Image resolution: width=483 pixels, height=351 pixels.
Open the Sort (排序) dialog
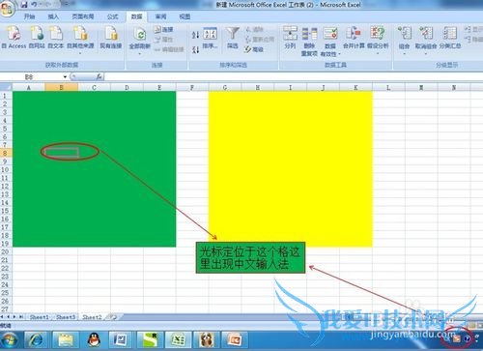point(210,38)
